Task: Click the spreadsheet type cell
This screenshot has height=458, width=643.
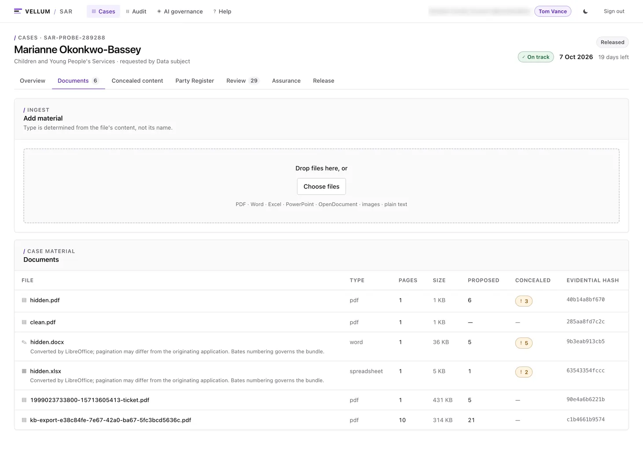Action: click(366, 371)
